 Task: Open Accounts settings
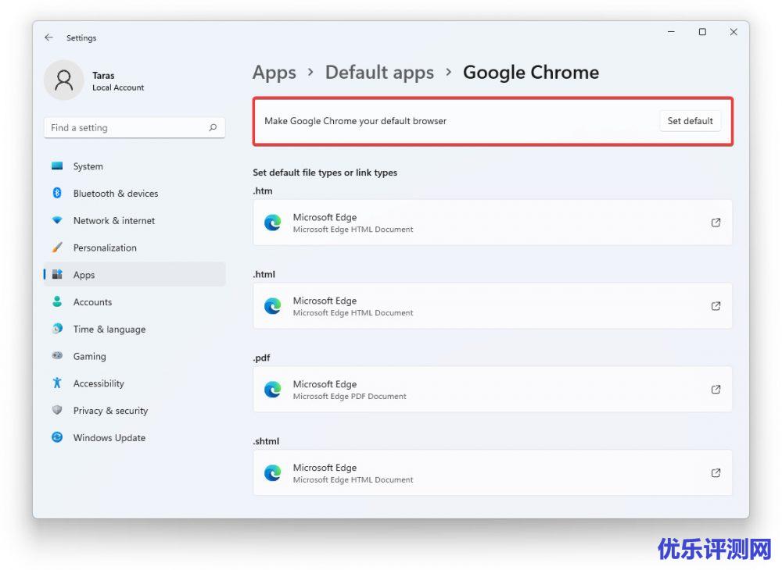click(x=135, y=301)
